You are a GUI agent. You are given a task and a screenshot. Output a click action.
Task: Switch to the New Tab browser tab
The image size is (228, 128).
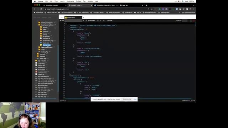pyautogui.click(x=131, y=5)
